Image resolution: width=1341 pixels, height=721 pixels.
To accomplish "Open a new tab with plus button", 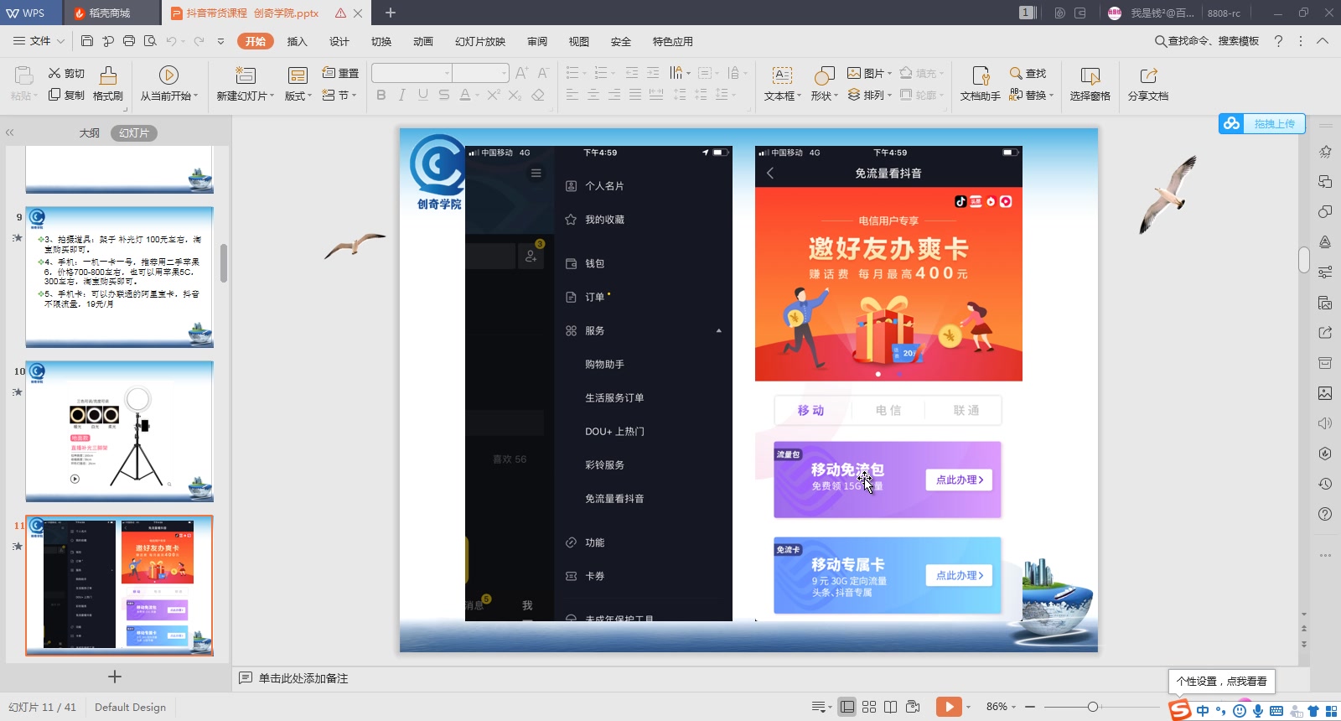I will click(x=391, y=13).
